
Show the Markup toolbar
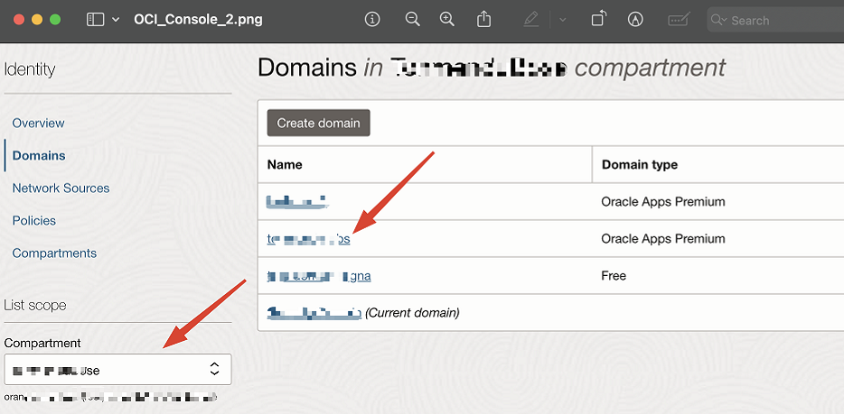[635, 19]
